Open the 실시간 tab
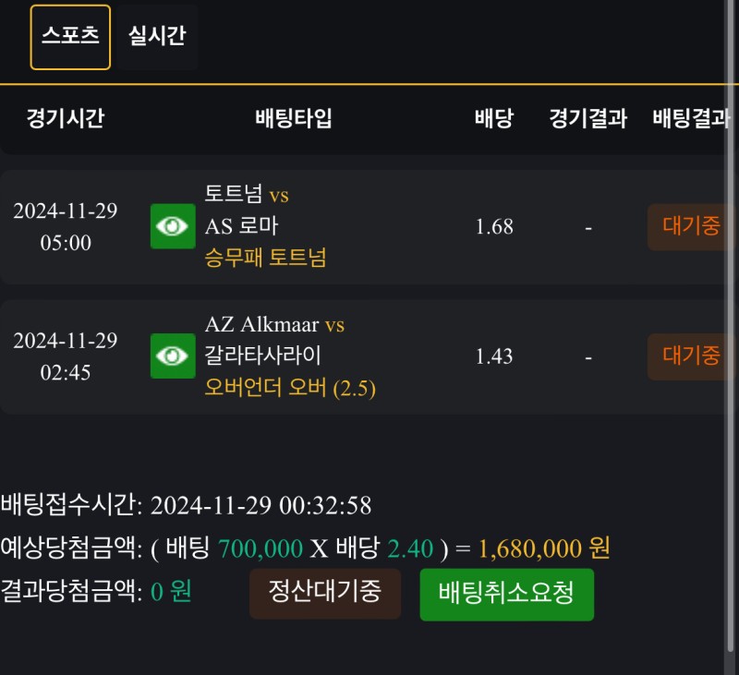This screenshot has width=739, height=675. pyautogui.click(x=157, y=37)
